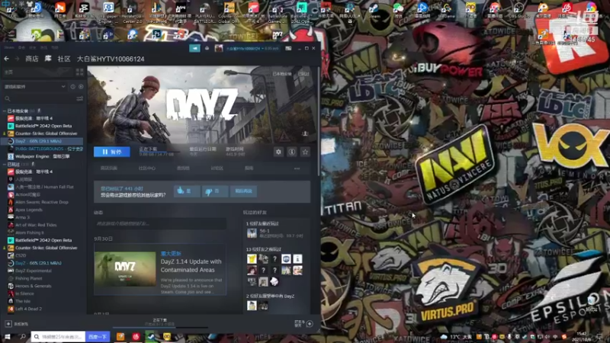The height and width of the screenshot is (343, 610).
Task: Click the game page vertical scrollbar
Action: pyautogui.click(x=319, y=120)
